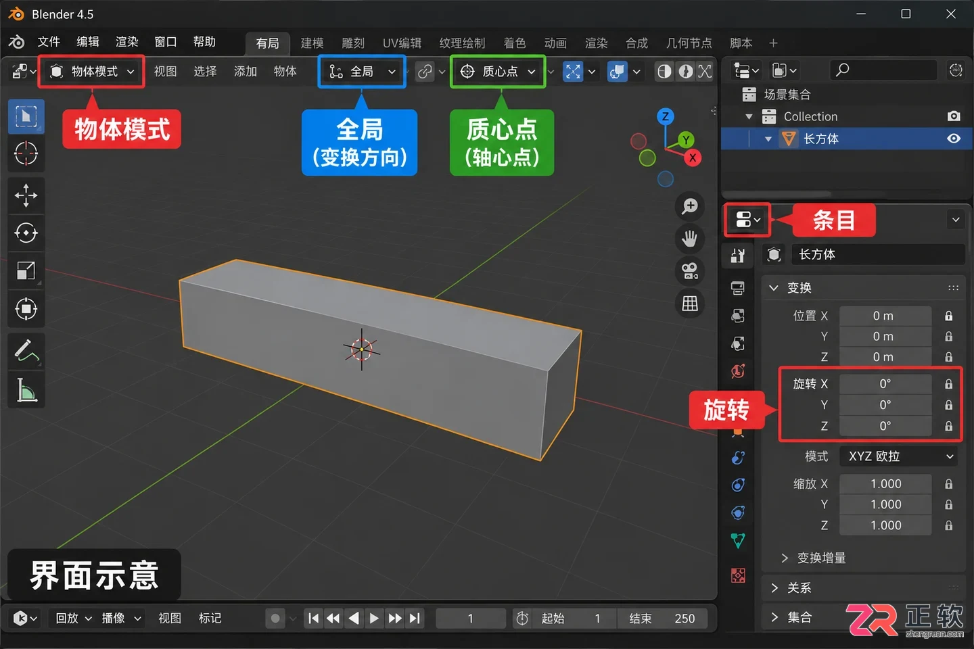Open the 窗口 menu
974x649 pixels.
[166, 42]
